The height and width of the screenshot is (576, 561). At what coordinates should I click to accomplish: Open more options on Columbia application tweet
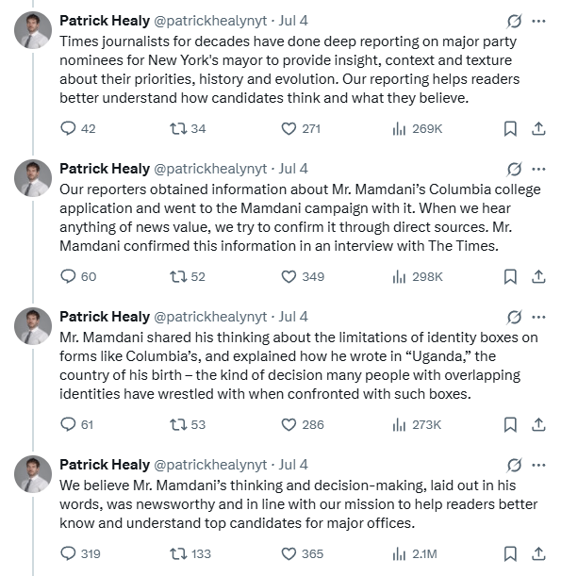[538, 169]
